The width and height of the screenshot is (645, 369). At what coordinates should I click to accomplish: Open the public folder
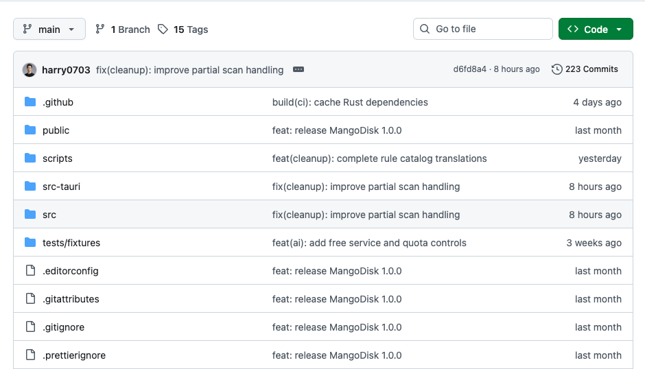pos(56,130)
